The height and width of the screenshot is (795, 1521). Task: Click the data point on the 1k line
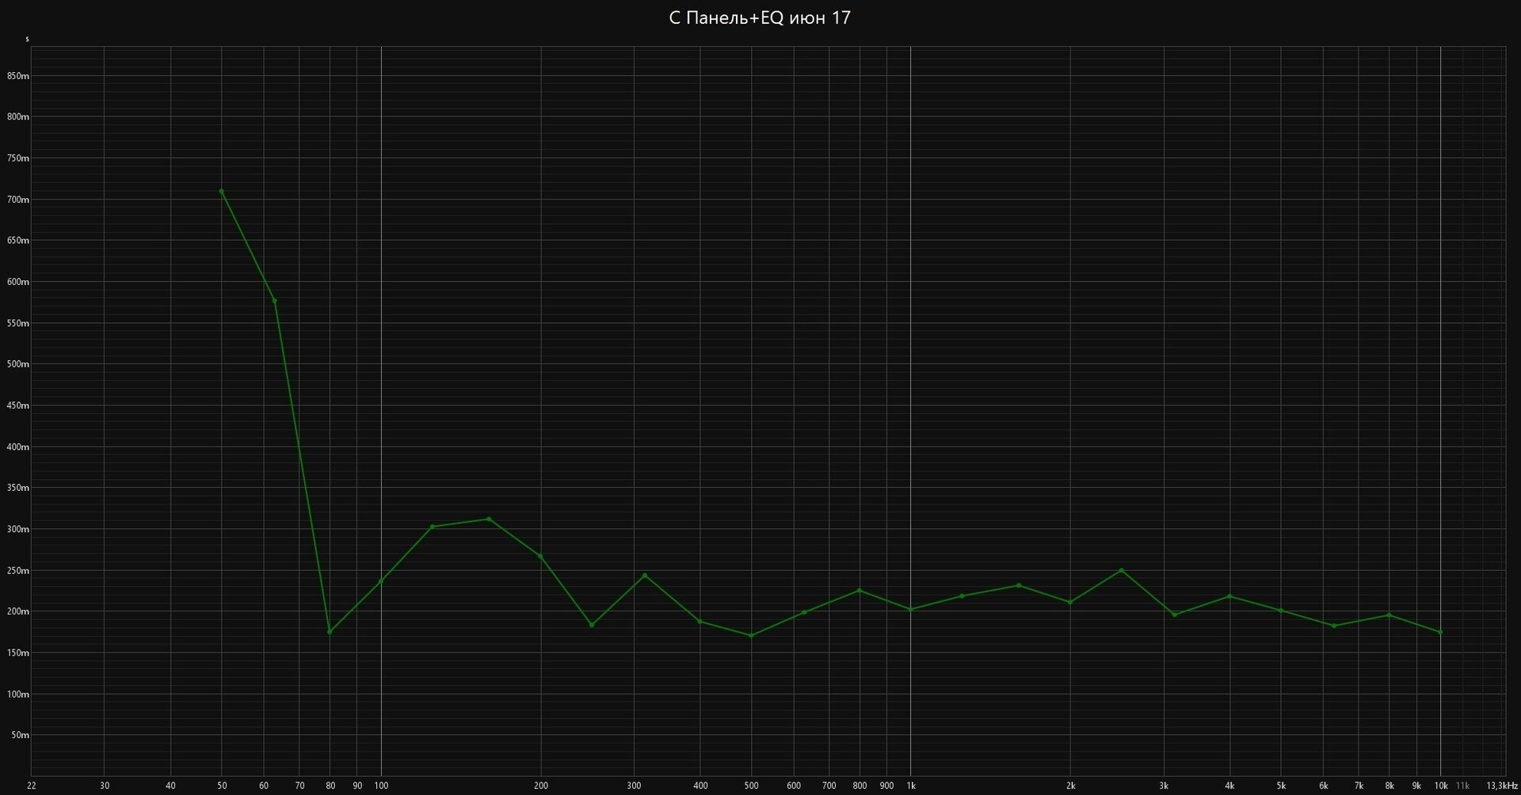(x=911, y=610)
